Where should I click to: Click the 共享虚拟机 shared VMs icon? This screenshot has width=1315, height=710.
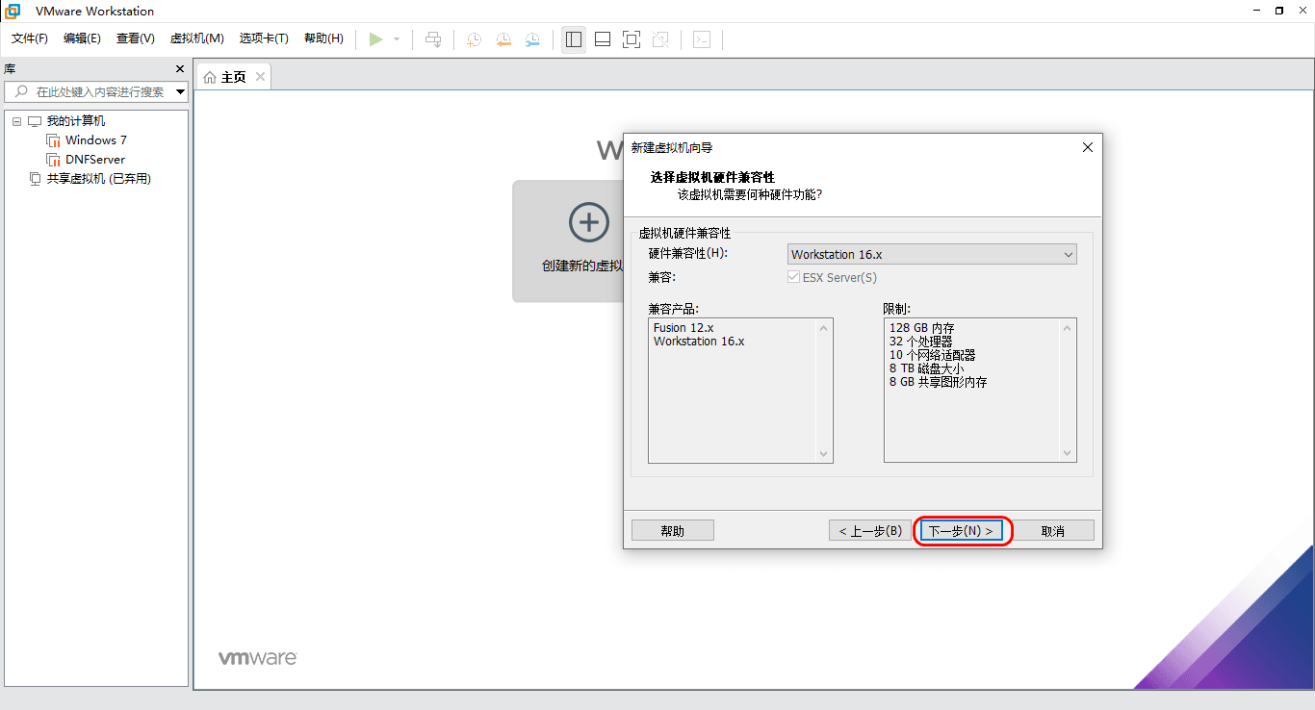pyautogui.click(x=36, y=179)
